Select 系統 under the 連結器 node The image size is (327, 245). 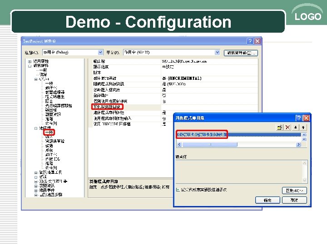click(x=49, y=150)
